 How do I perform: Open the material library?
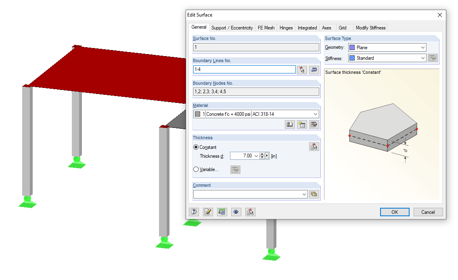[289, 124]
